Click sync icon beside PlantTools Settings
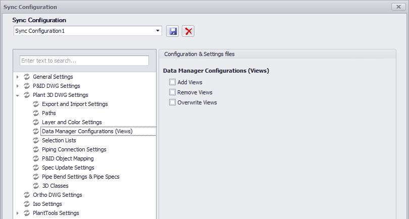Image resolution: width=409 pixels, height=219 pixels. 27,213
